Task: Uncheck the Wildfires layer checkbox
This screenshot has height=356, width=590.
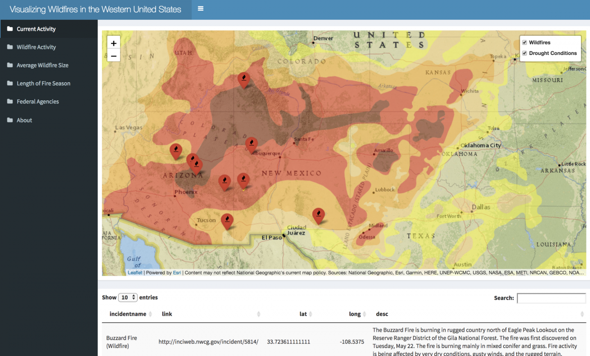Action: pos(524,42)
